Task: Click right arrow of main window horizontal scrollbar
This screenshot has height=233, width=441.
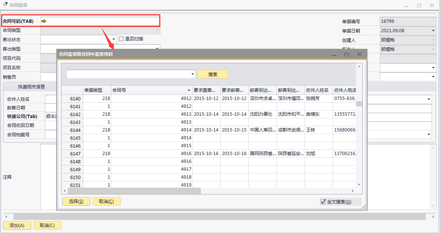Action: tap(434, 217)
